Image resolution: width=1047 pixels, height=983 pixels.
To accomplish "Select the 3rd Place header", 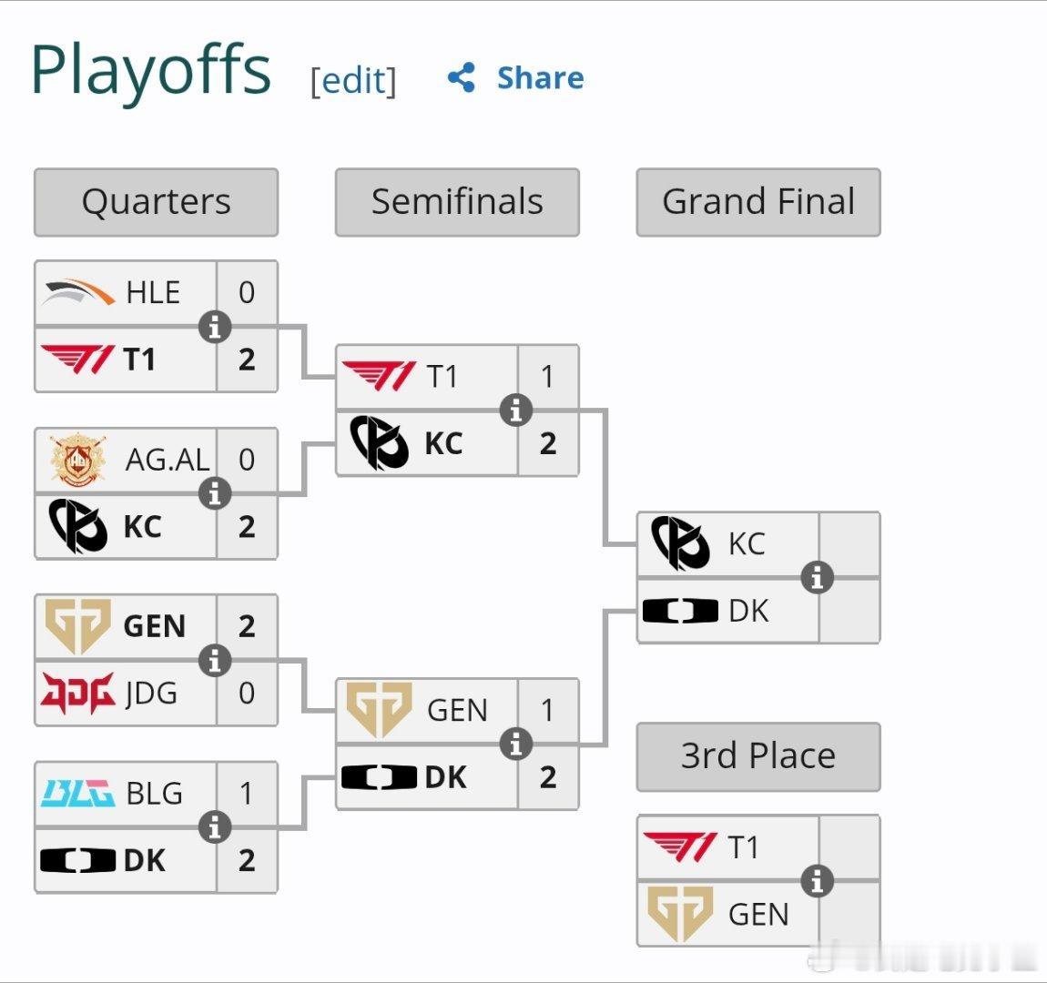I will click(x=758, y=756).
